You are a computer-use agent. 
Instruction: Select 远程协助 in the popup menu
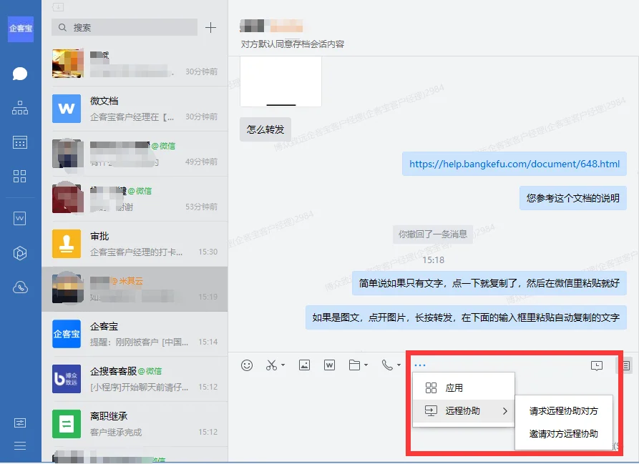click(x=464, y=410)
